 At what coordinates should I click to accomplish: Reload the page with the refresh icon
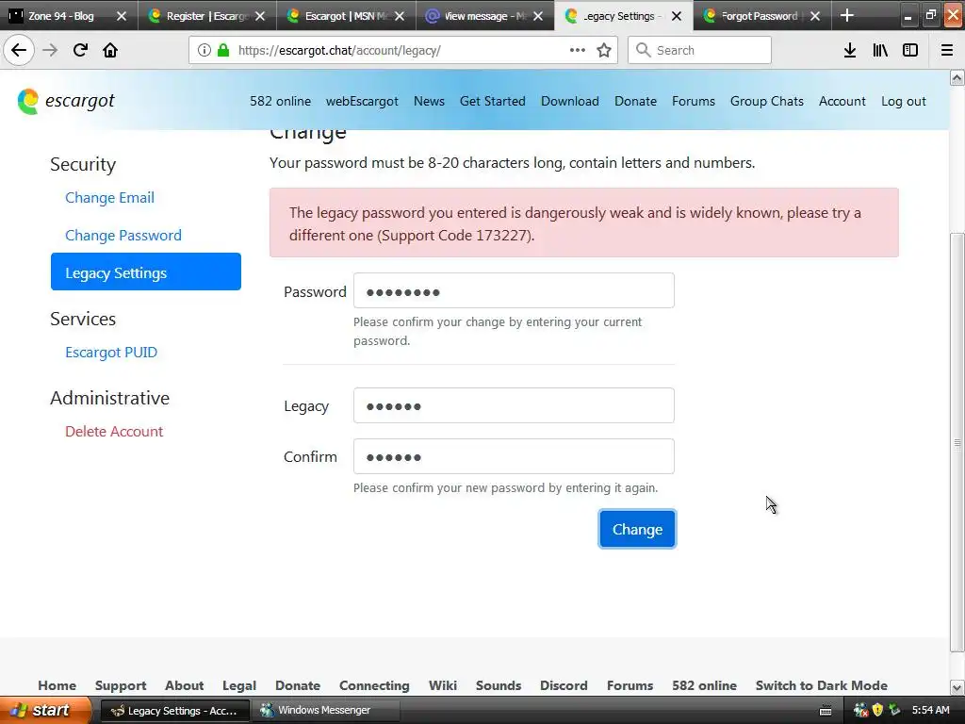tap(80, 50)
